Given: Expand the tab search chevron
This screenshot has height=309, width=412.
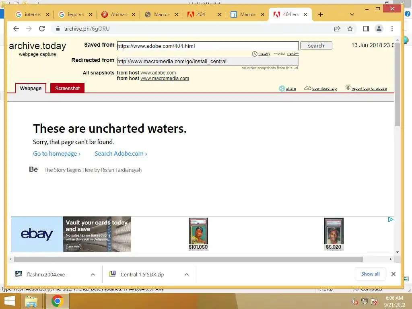Looking at the screenshot, I should pyautogui.click(x=352, y=14).
